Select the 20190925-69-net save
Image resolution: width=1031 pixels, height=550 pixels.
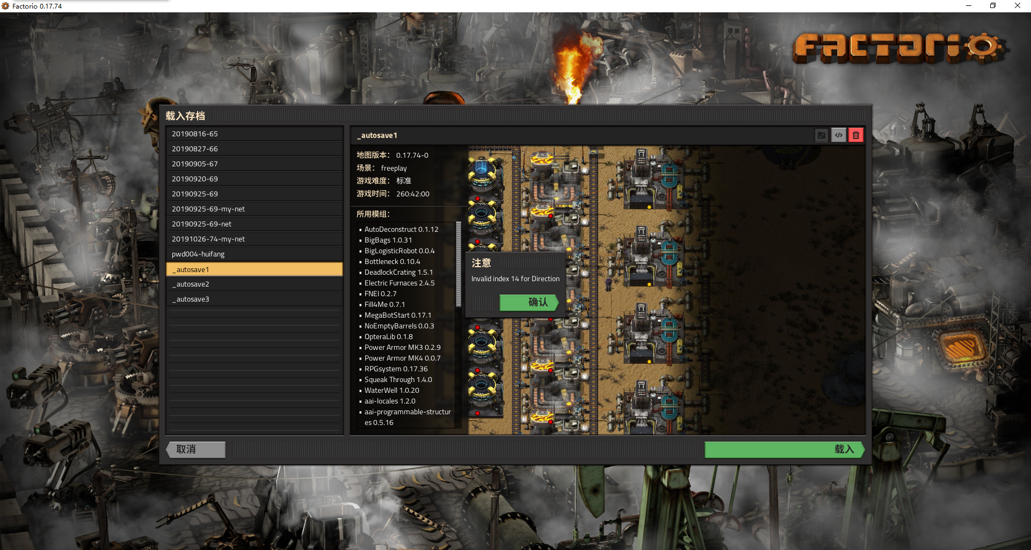click(255, 224)
